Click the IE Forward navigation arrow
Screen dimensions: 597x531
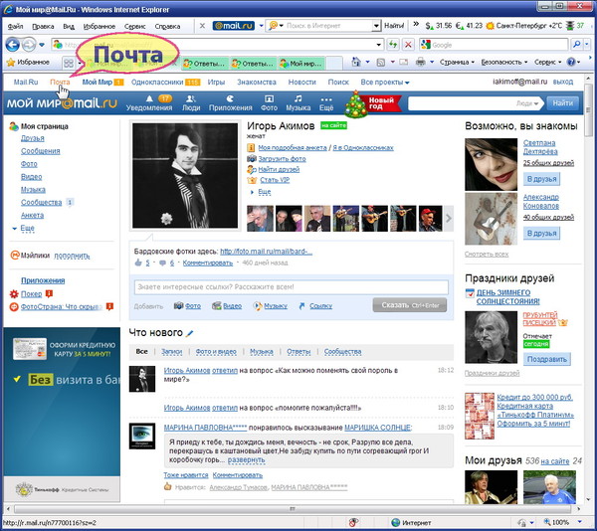click(x=29, y=45)
